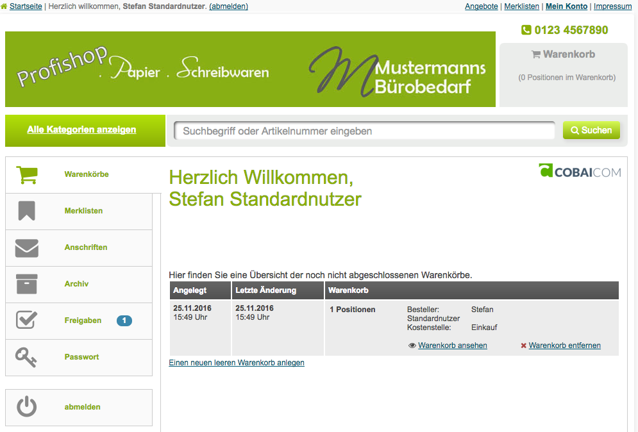Click the COBAICOM logo

[579, 170]
